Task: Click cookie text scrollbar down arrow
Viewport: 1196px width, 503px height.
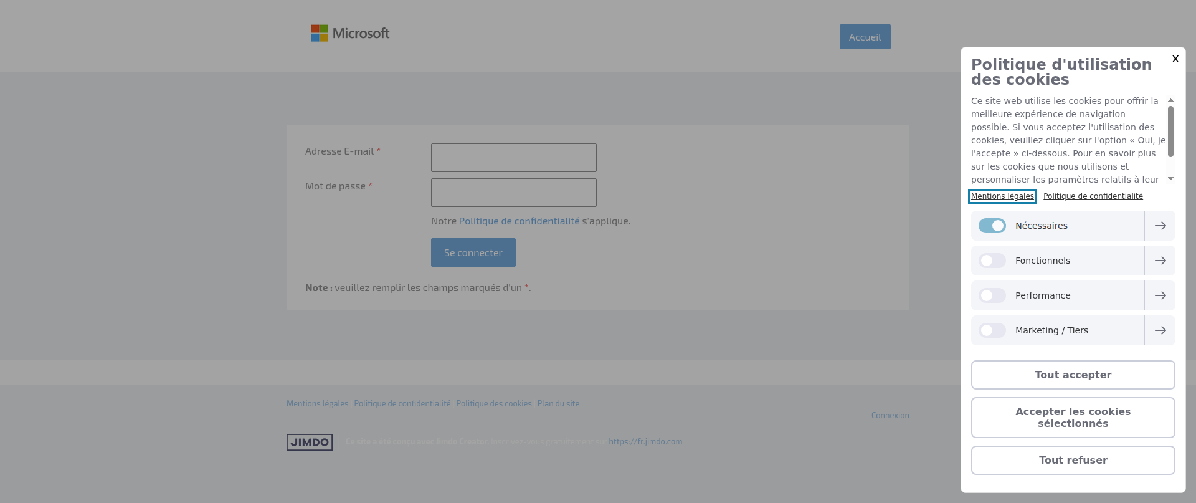Action: tap(1170, 179)
